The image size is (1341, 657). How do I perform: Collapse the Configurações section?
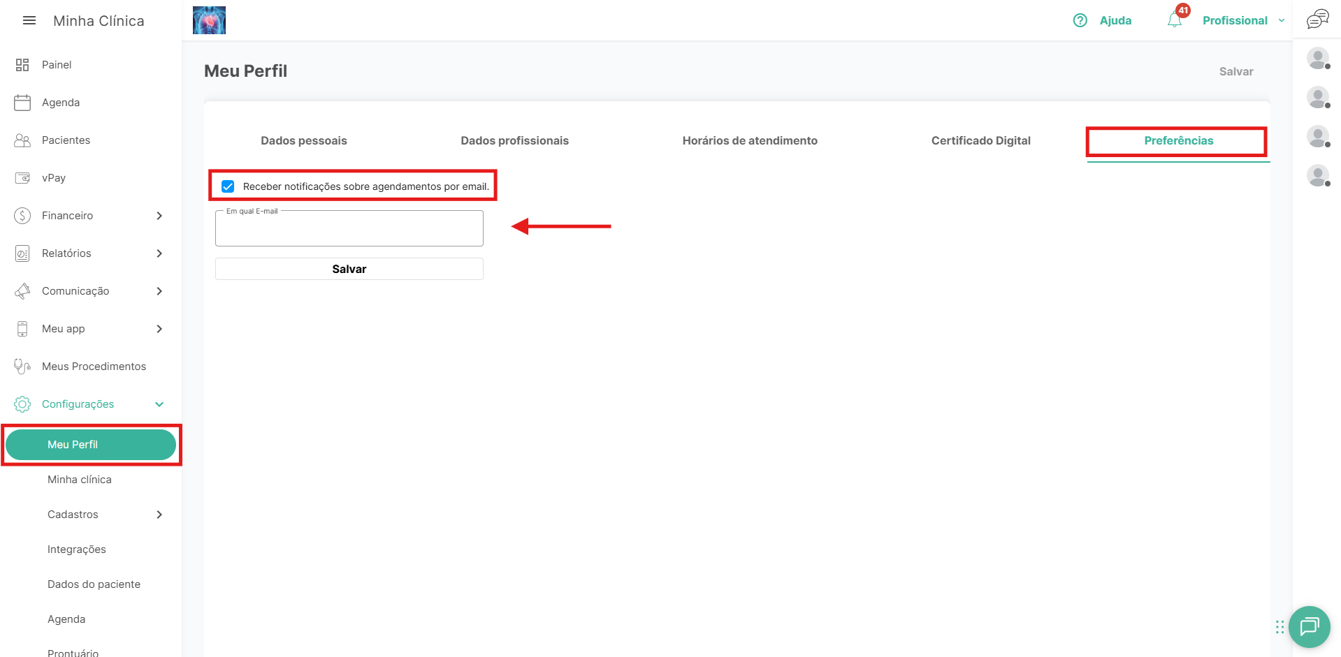pos(159,404)
